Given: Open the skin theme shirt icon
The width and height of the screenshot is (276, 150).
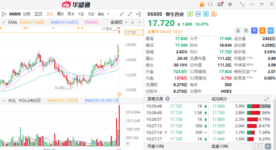Looking at the screenshot, I should (x=230, y=4).
